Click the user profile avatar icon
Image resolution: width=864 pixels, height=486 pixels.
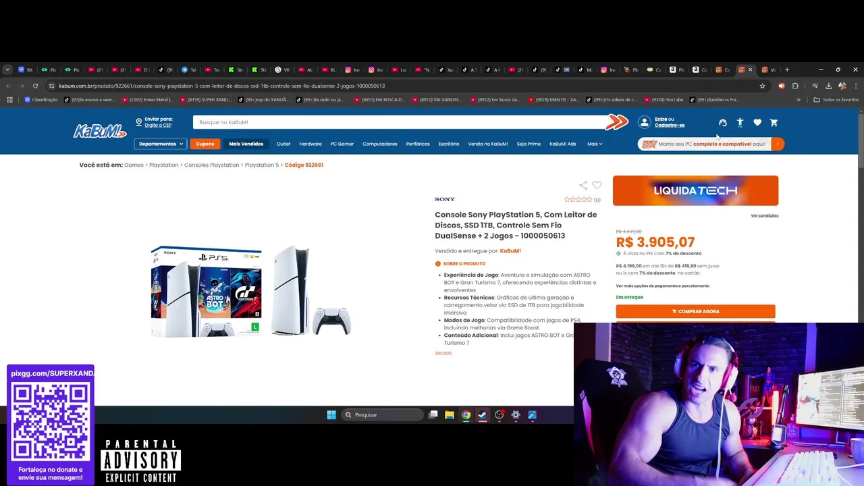[x=644, y=122]
